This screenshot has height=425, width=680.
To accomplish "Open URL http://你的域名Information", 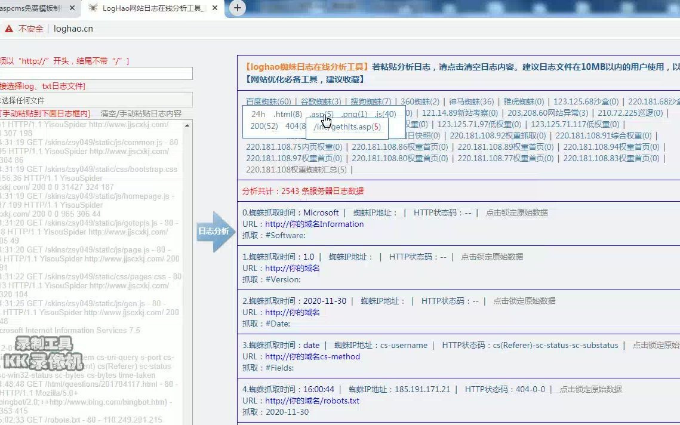I will tap(315, 224).
